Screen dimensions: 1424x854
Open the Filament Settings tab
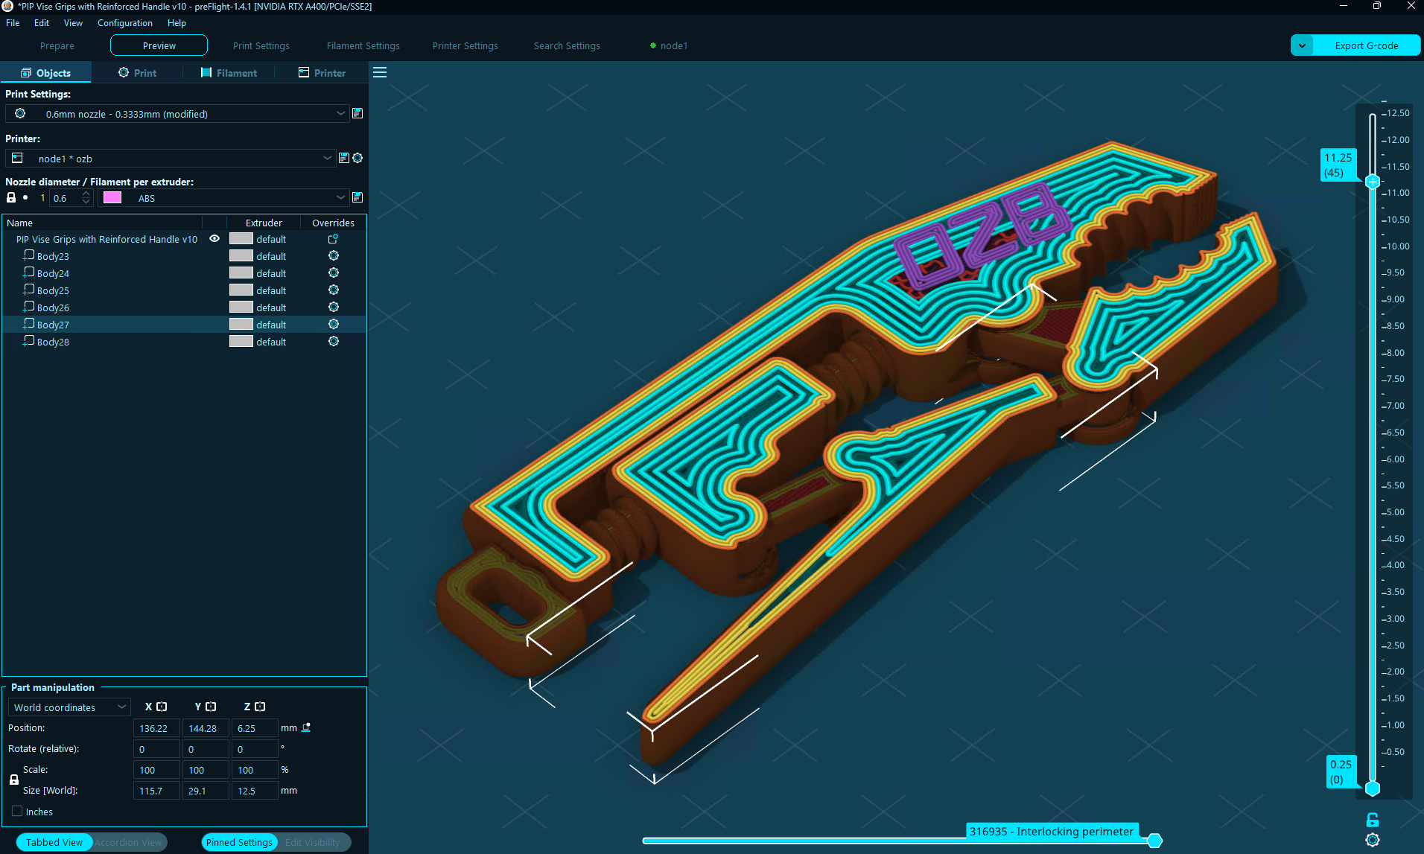coord(363,45)
